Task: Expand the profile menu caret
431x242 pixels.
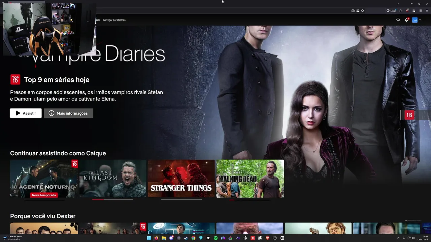Action: (420, 20)
